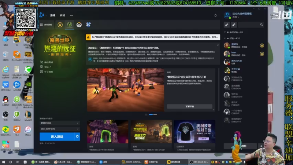Viewport: 293px width, 165px height.
Task: Open the game version dropdown (燃烧的远征)
Action: pos(60,123)
